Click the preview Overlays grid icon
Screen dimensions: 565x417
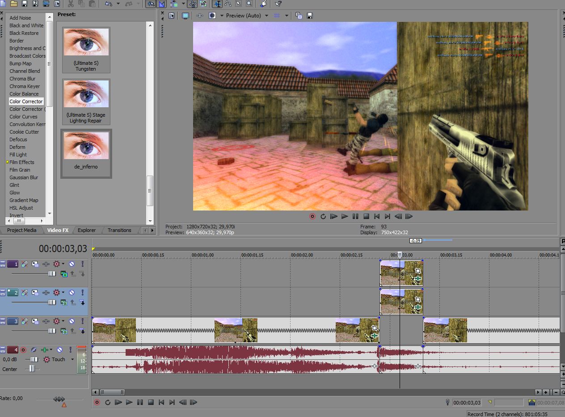[x=277, y=16]
